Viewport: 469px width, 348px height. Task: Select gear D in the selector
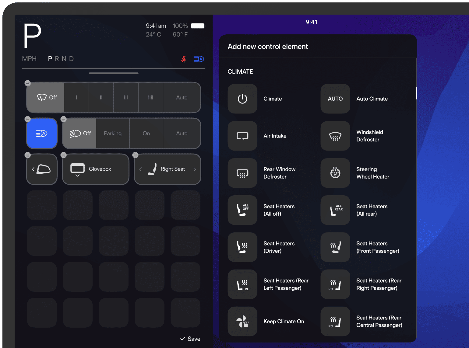click(71, 59)
